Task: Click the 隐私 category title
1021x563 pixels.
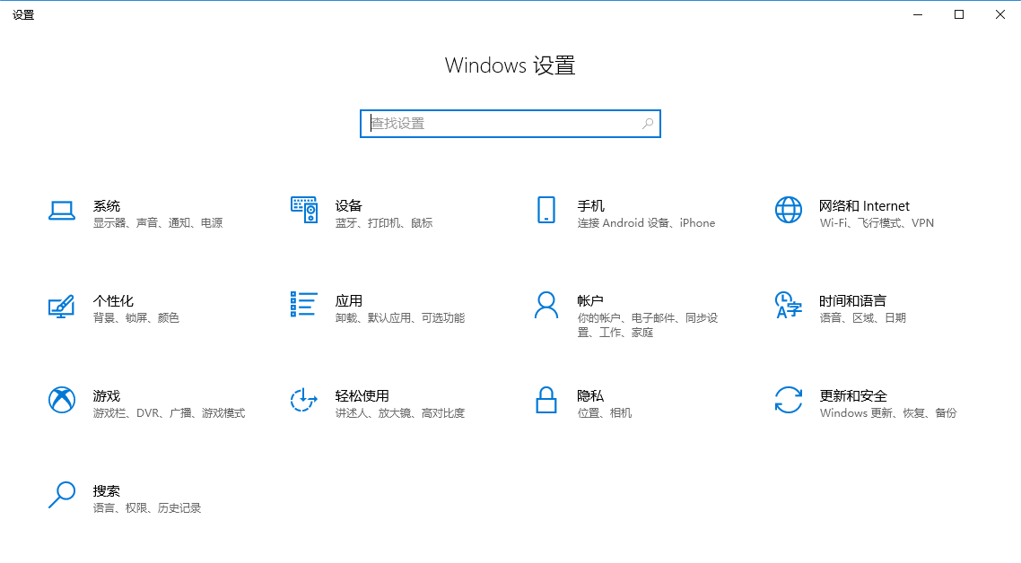Action: point(590,396)
